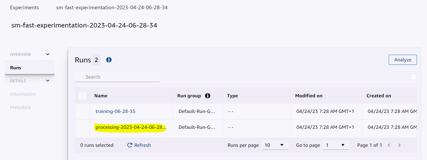Click into the Search runs field

(x=117, y=77)
